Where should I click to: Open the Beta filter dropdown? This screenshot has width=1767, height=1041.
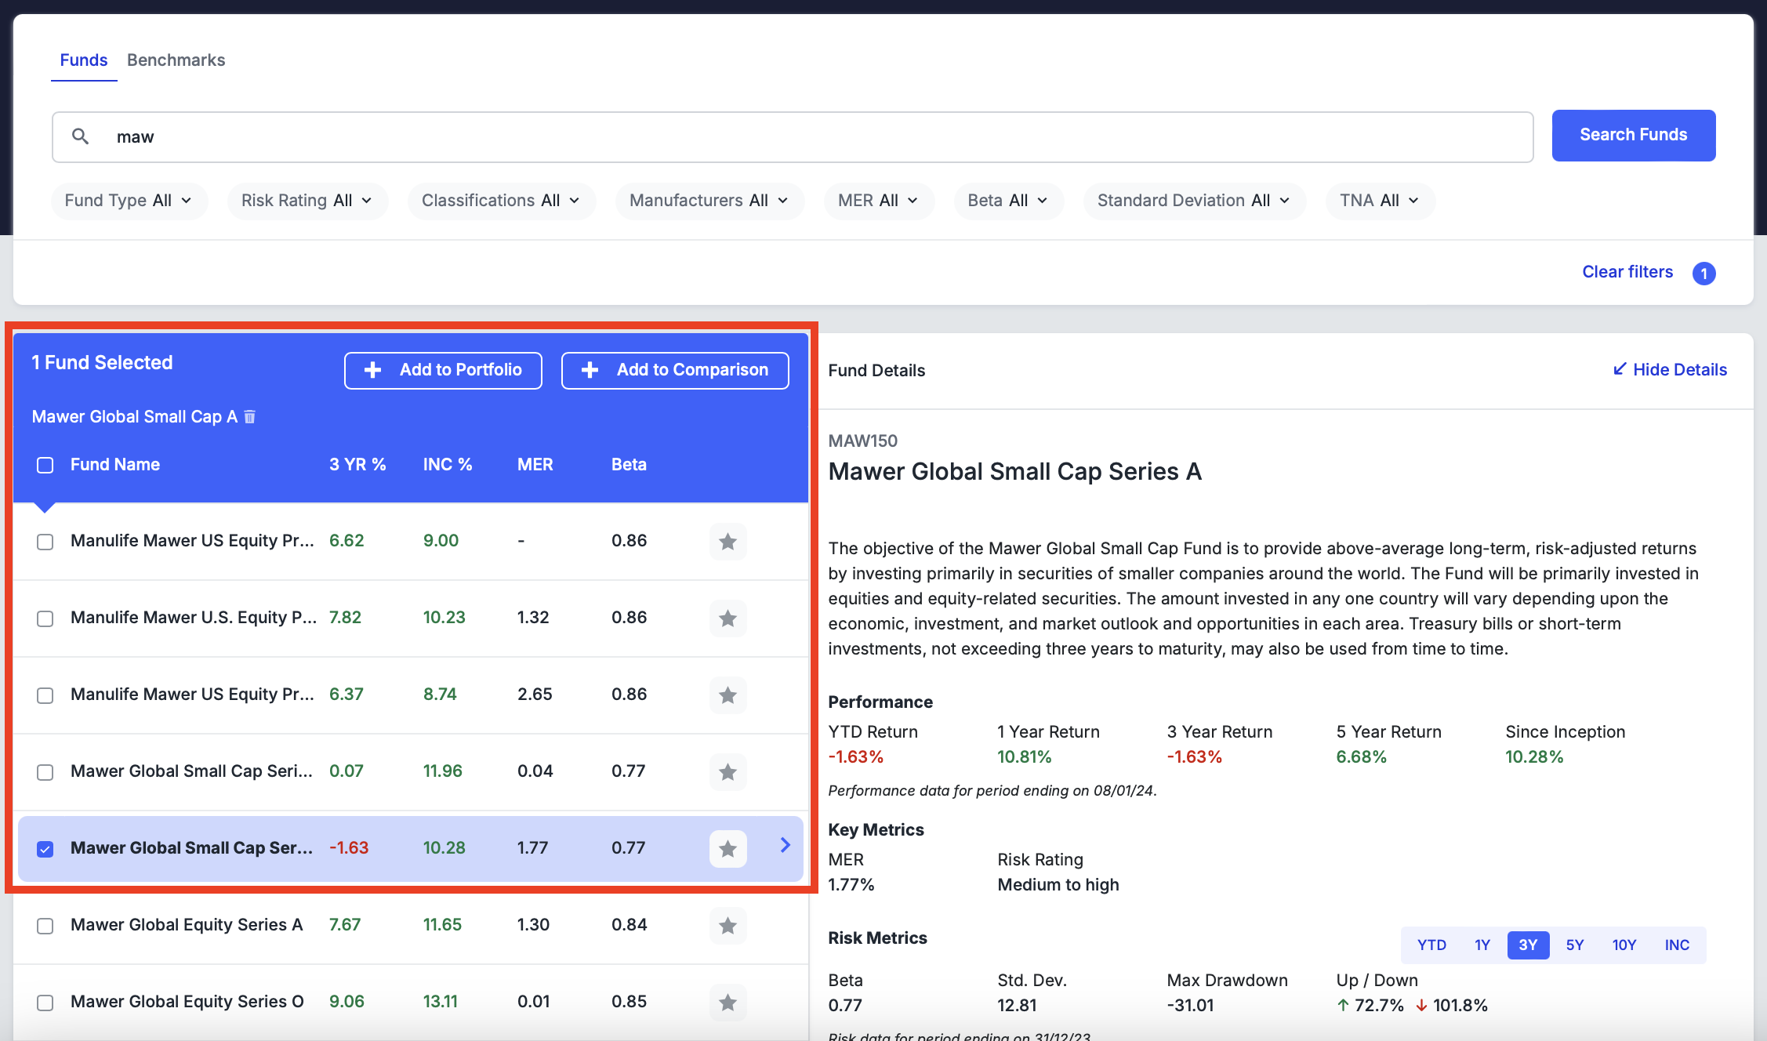pos(1008,201)
